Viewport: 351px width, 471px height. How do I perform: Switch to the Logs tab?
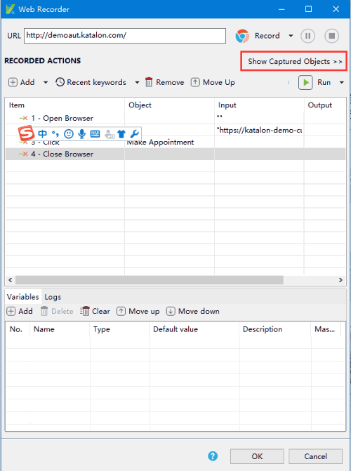53,297
